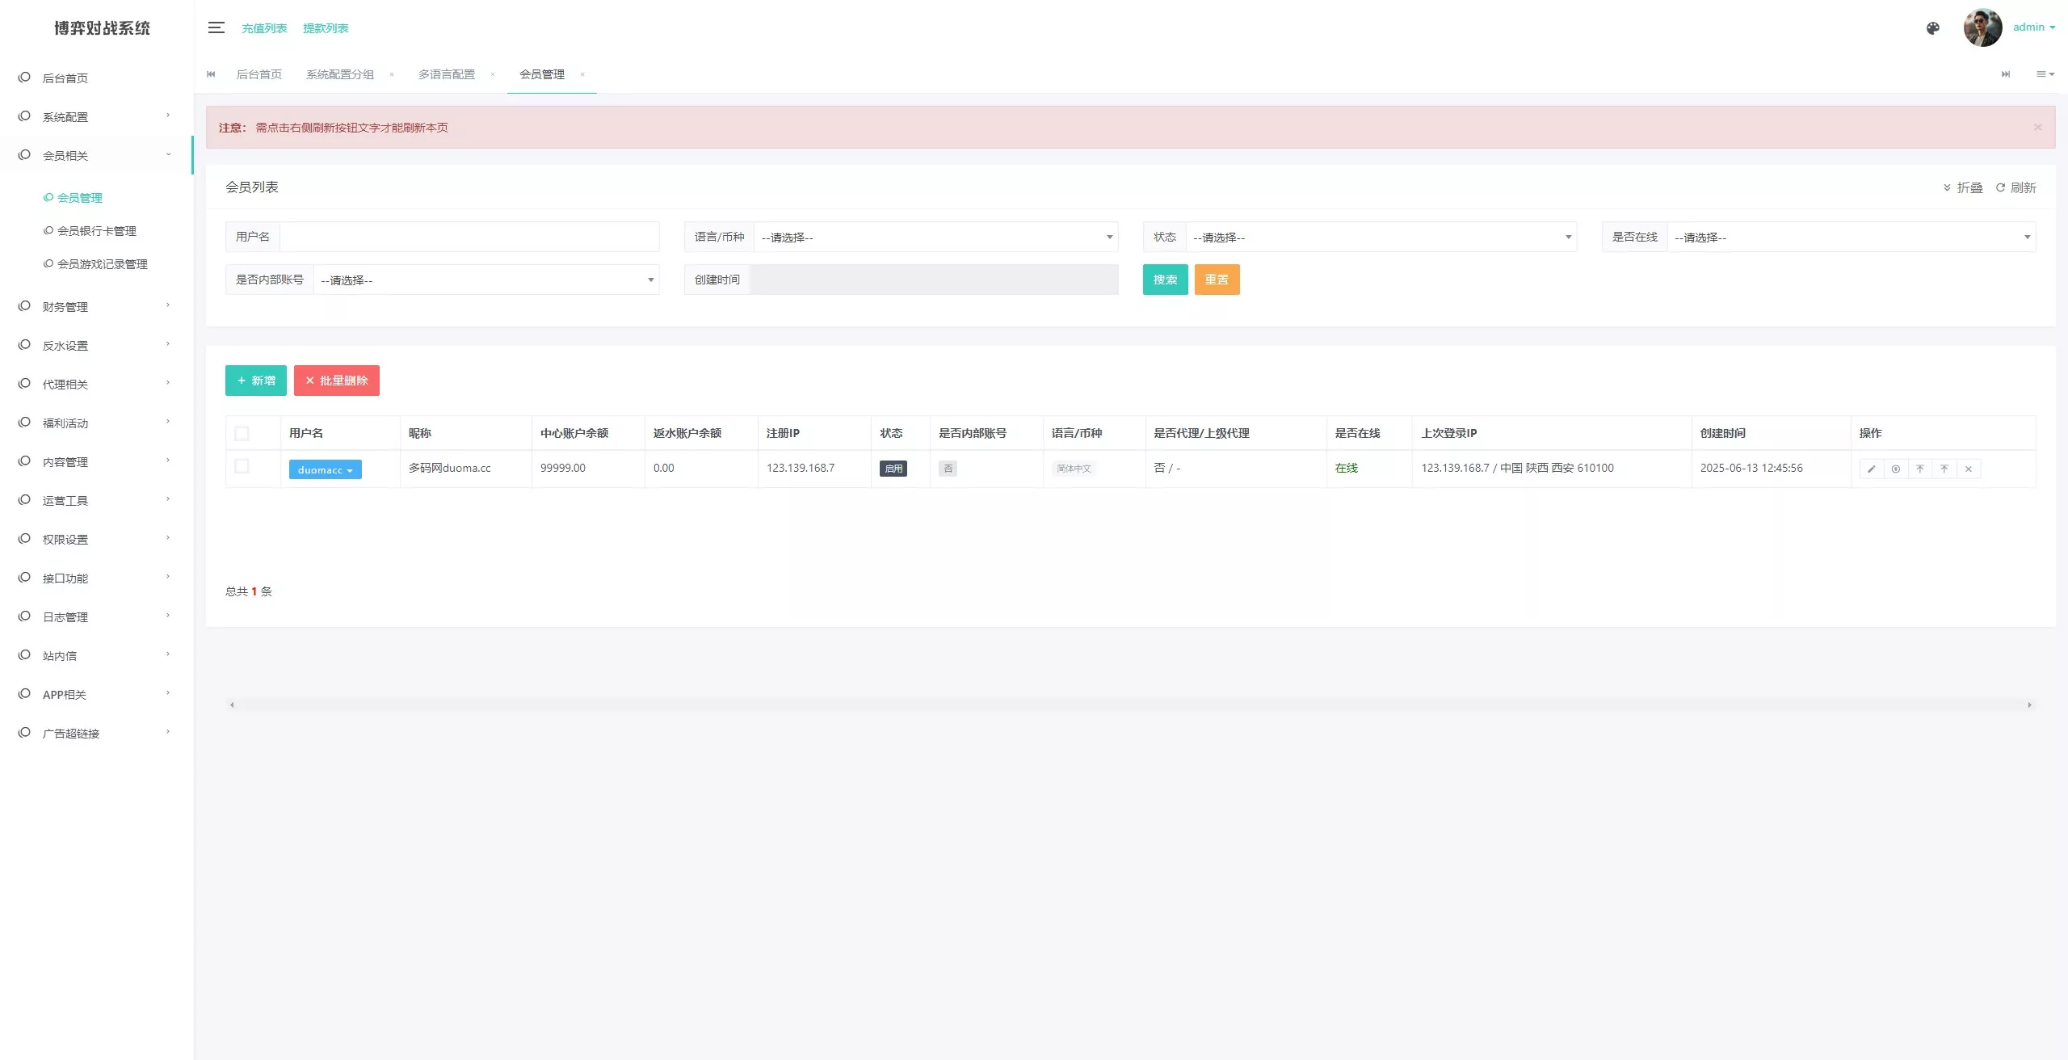Open the 语言/币种 filter dropdown
This screenshot has height=1060, width=2068.
935,237
